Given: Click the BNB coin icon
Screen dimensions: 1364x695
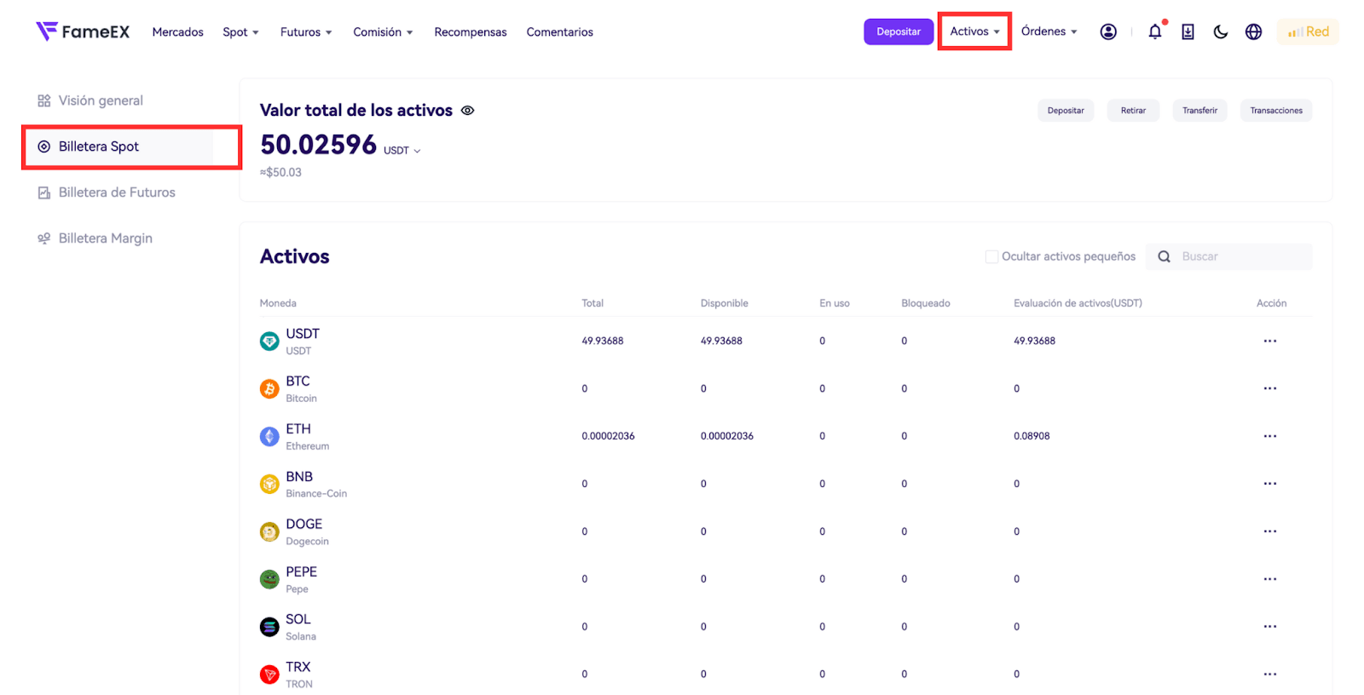Looking at the screenshot, I should (x=269, y=485).
